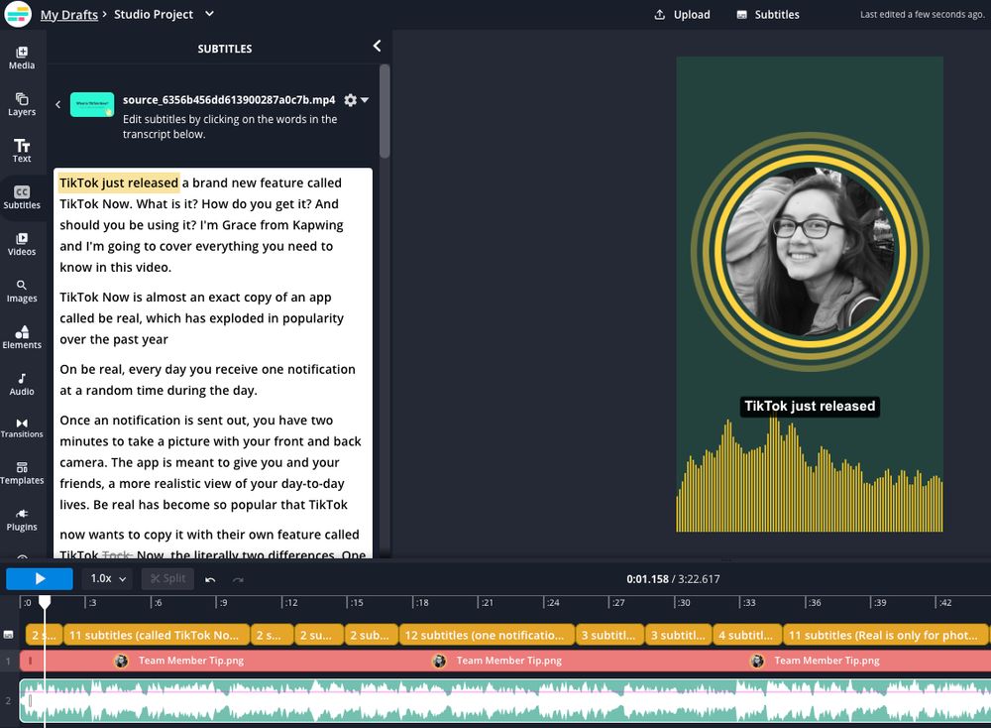The width and height of the screenshot is (991, 728).
Task: Open the Plugins panel
Action: coord(21,520)
